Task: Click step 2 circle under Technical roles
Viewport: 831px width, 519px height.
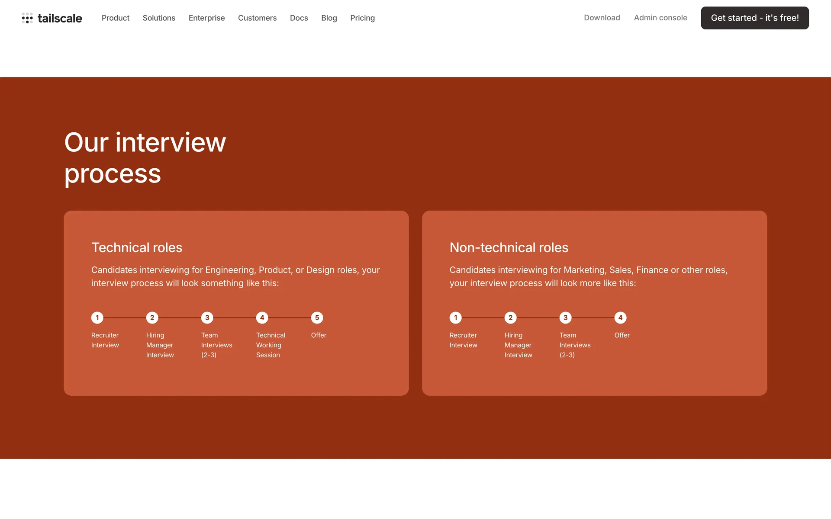Action: 152,318
